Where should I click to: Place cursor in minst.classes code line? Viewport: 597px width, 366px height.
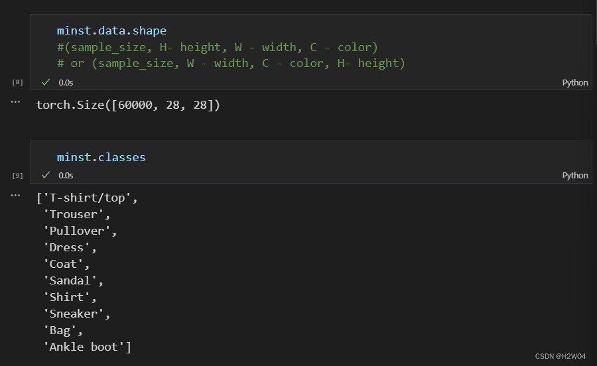(x=101, y=157)
